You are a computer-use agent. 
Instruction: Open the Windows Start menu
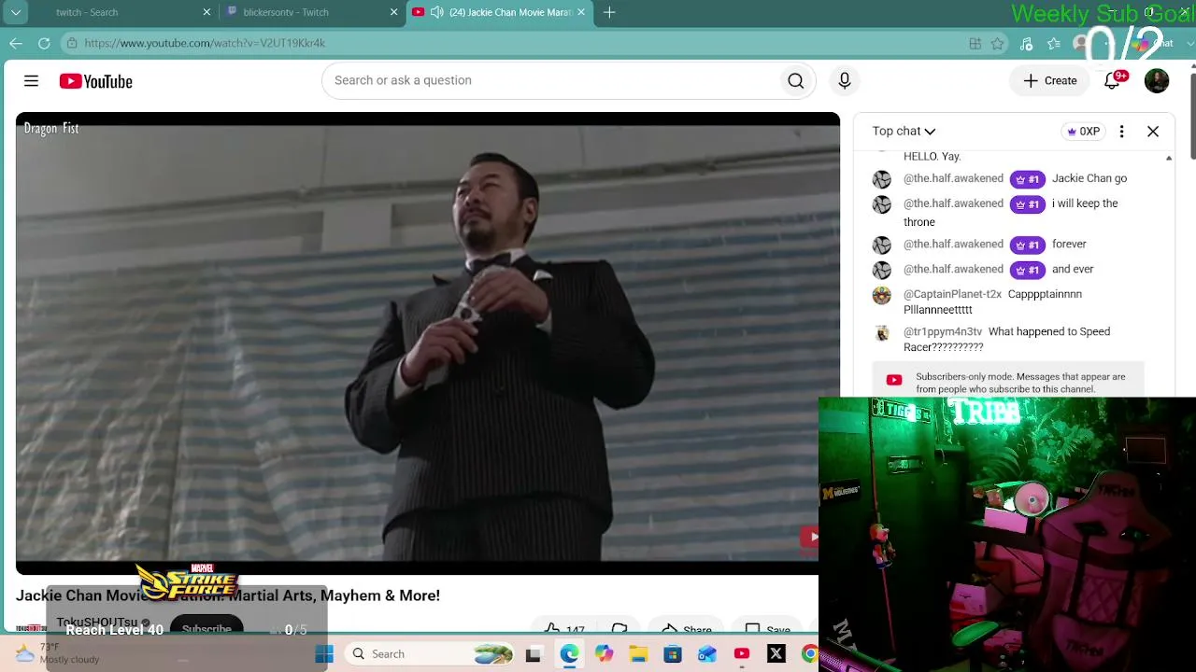pos(324,654)
